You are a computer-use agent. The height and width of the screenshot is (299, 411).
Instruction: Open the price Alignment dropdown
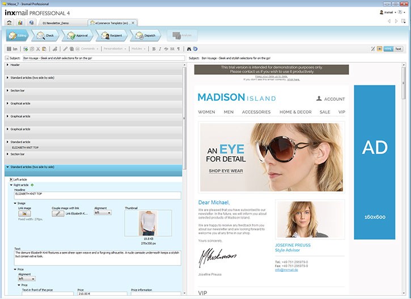click(x=27, y=279)
